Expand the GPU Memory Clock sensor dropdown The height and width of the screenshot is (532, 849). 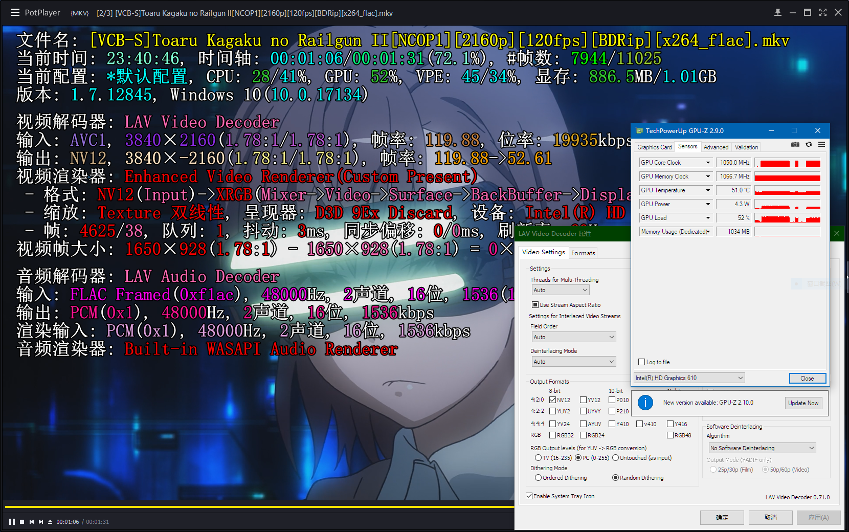point(708,176)
